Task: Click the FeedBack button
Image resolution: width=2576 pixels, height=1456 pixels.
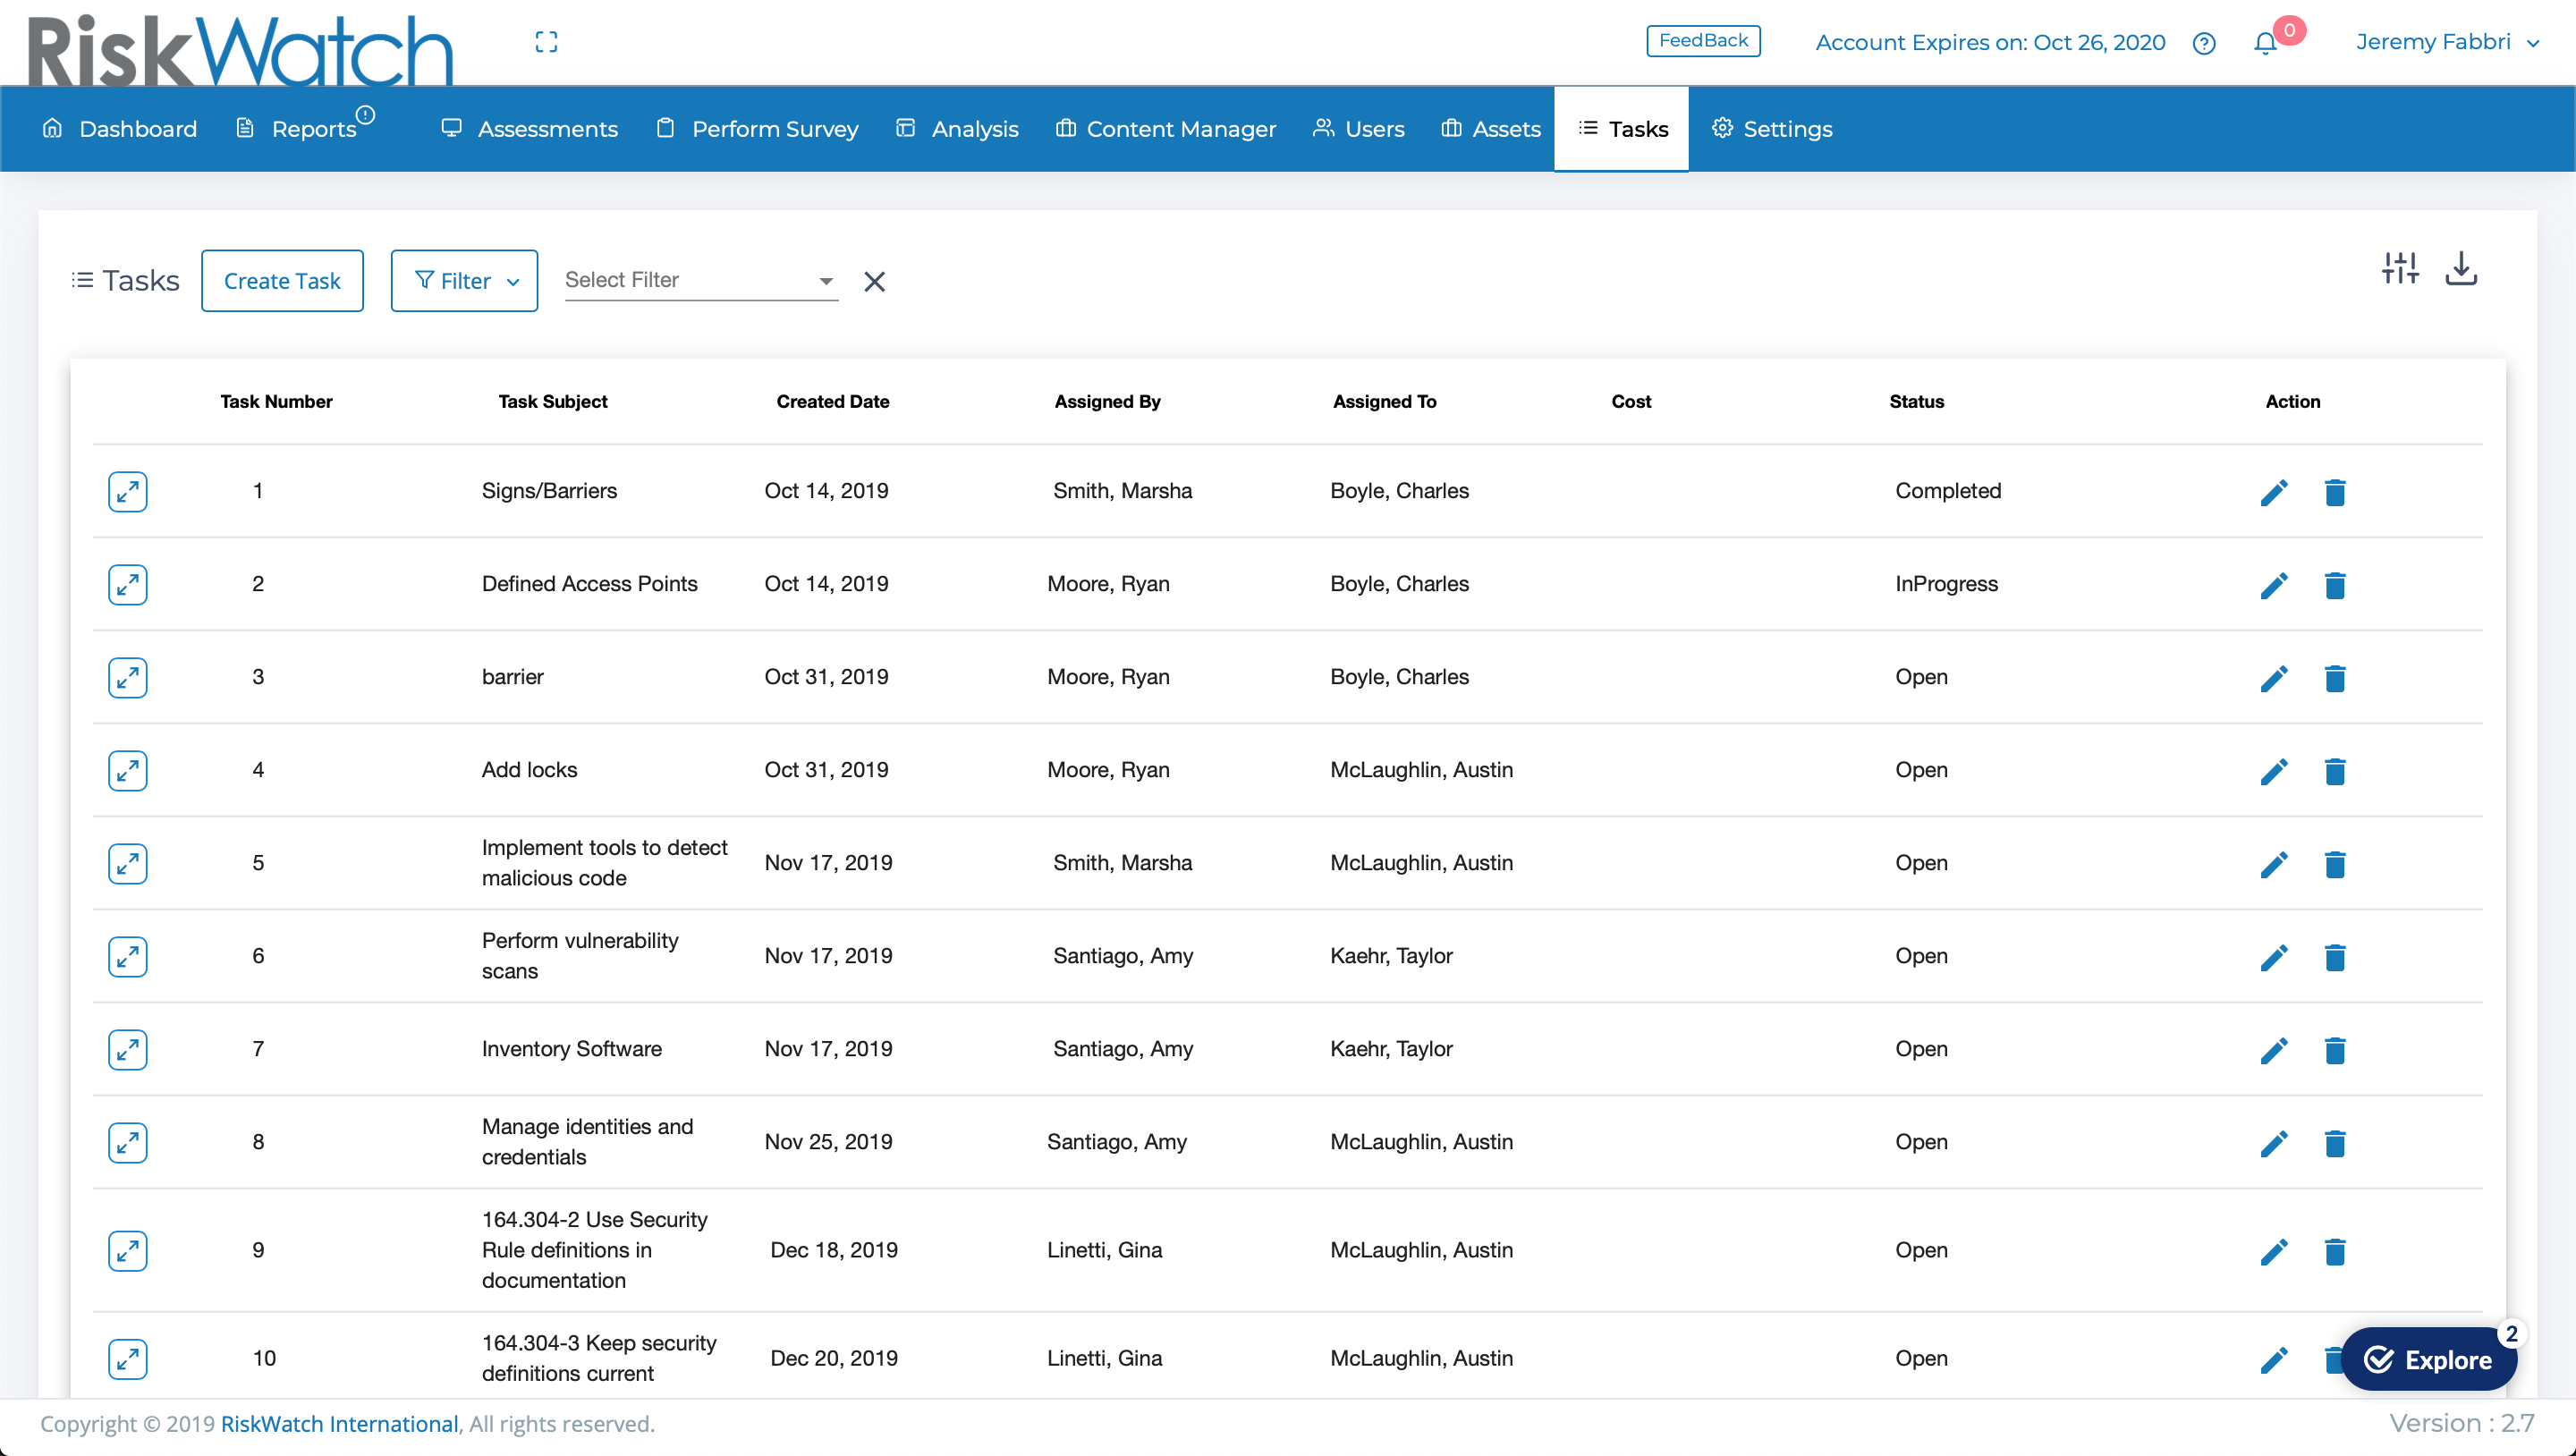Action: [x=1703, y=41]
